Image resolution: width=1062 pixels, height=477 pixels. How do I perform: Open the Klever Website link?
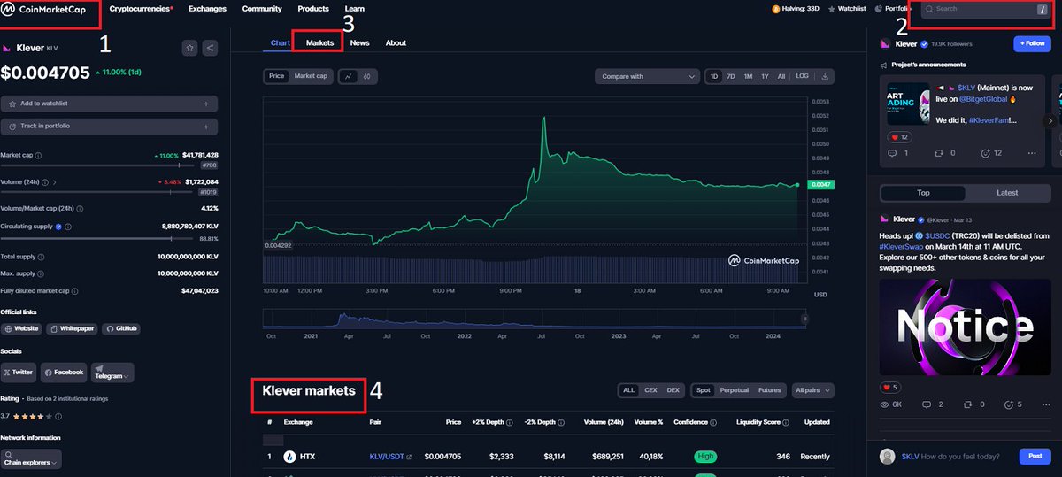pos(22,328)
